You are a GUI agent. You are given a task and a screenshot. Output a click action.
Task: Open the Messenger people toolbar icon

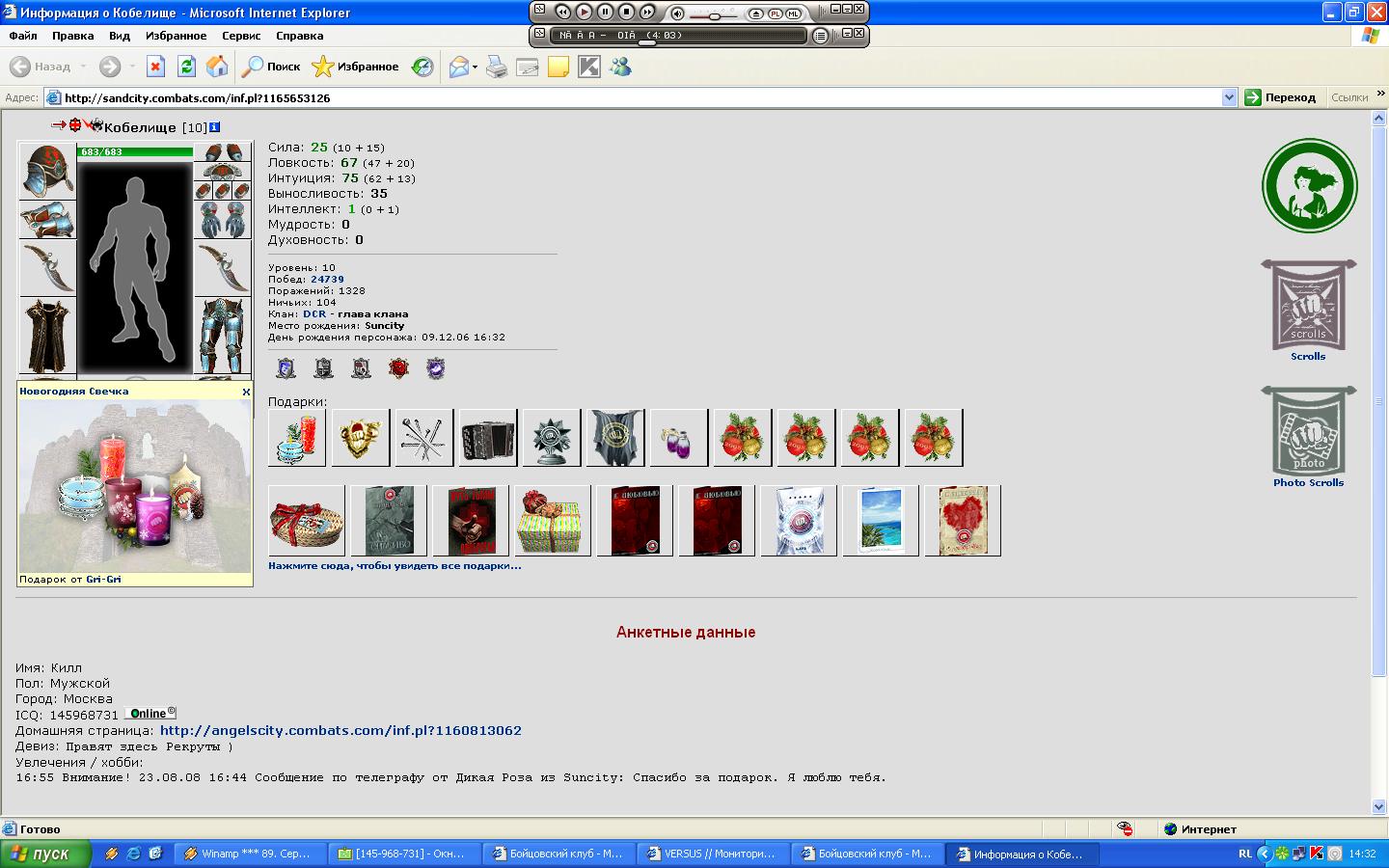[620, 67]
